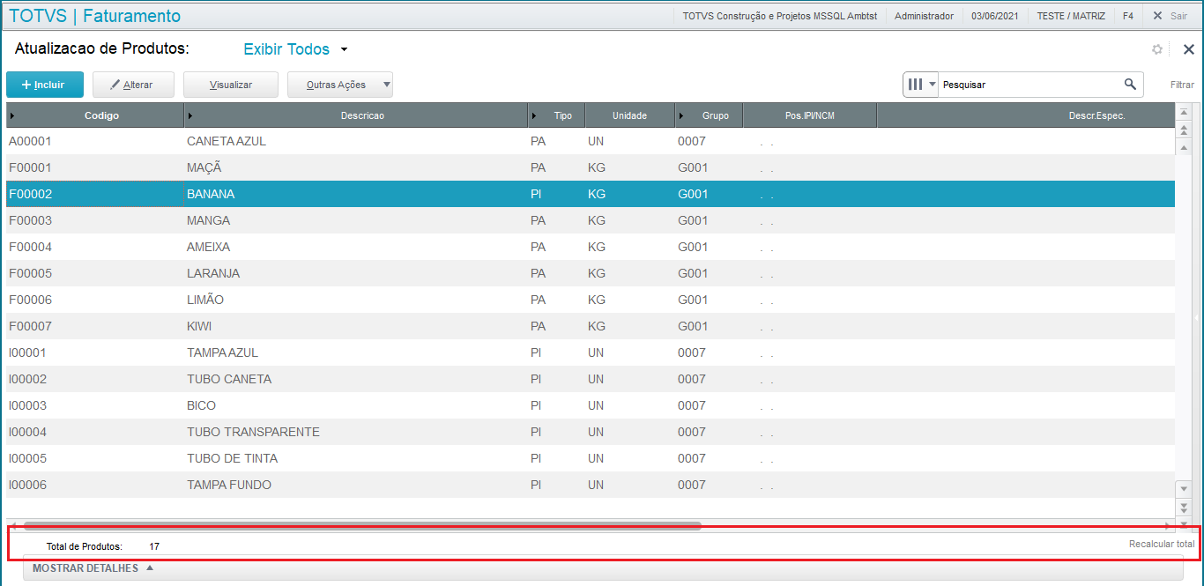Screen dimensions: 1204x586
Task: Select the MANGA product row
Action: (x=591, y=220)
